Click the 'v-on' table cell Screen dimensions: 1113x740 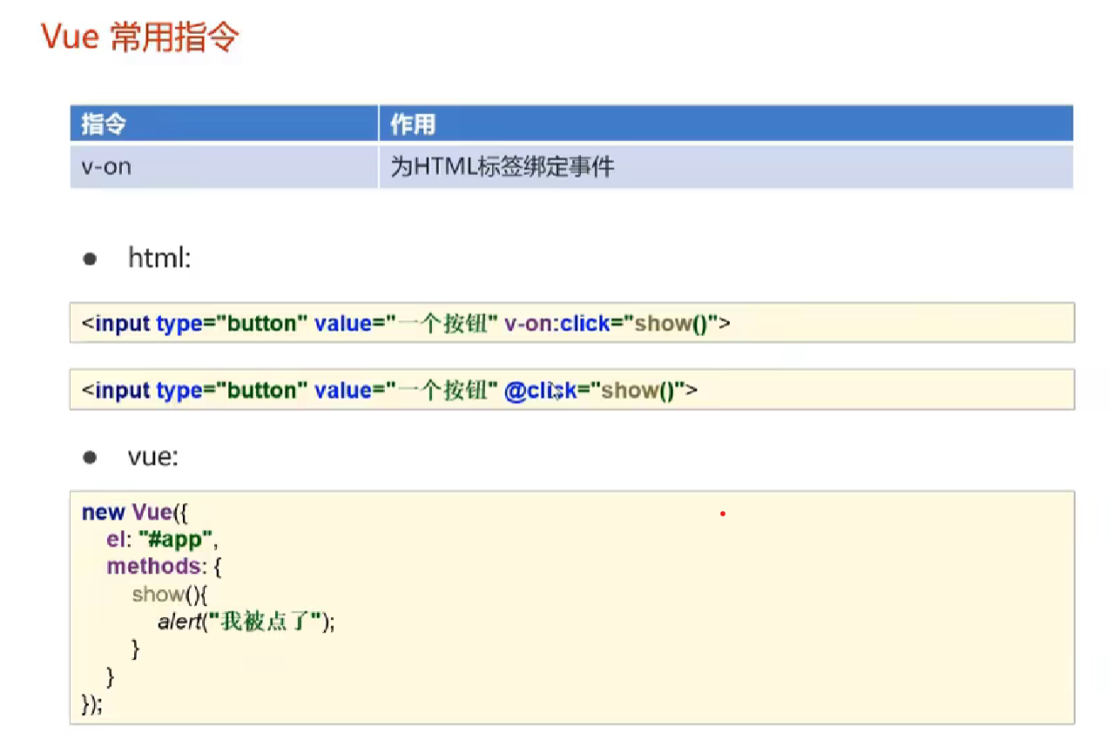click(224, 166)
